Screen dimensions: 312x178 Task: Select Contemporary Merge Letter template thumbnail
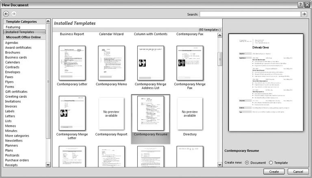tap(72, 113)
